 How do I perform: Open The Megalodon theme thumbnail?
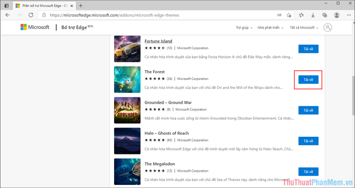click(x=127, y=171)
